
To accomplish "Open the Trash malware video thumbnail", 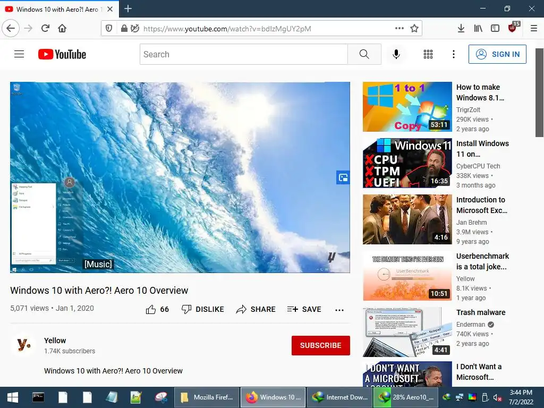I will [407, 332].
